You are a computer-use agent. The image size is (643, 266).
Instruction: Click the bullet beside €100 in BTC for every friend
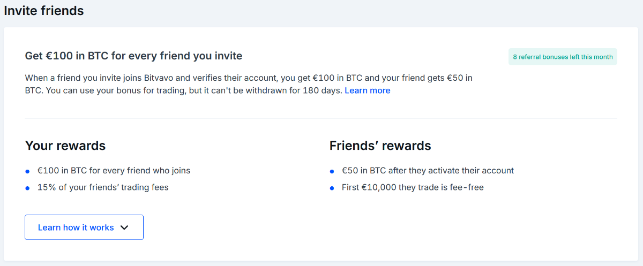tap(27, 171)
